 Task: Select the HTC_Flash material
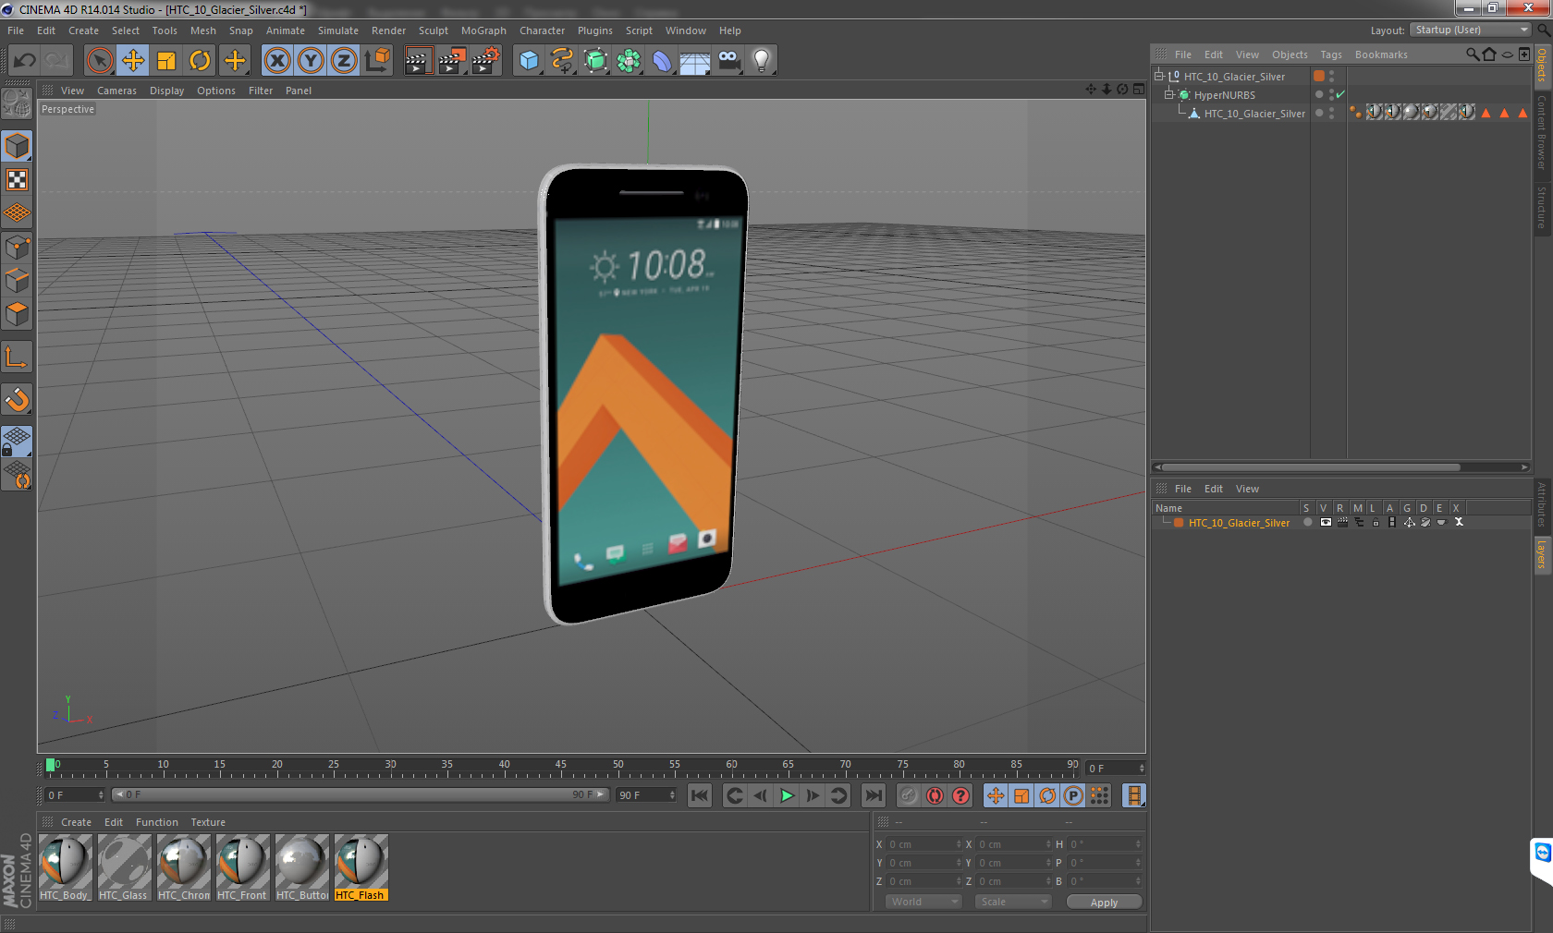[361, 867]
